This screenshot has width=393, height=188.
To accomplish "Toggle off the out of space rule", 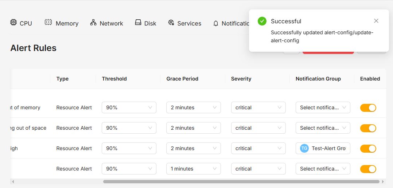I will tap(368, 128).
